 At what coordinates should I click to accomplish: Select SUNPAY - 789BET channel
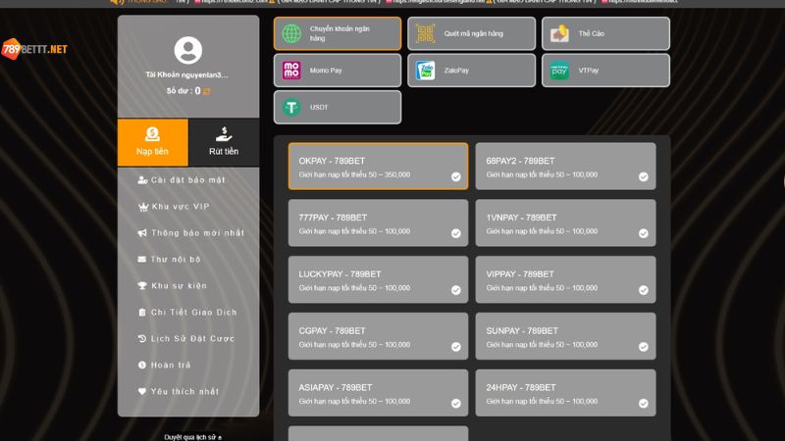click(x=566, y=336)
